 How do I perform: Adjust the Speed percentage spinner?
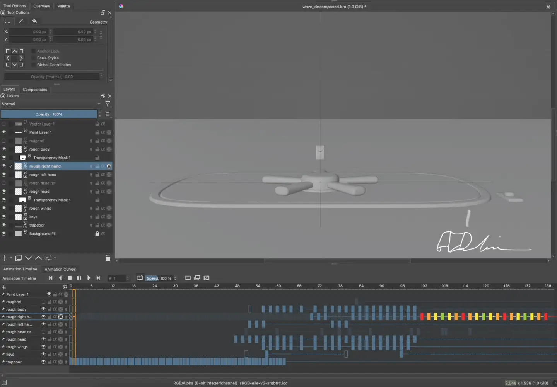(x=176, y=278)
